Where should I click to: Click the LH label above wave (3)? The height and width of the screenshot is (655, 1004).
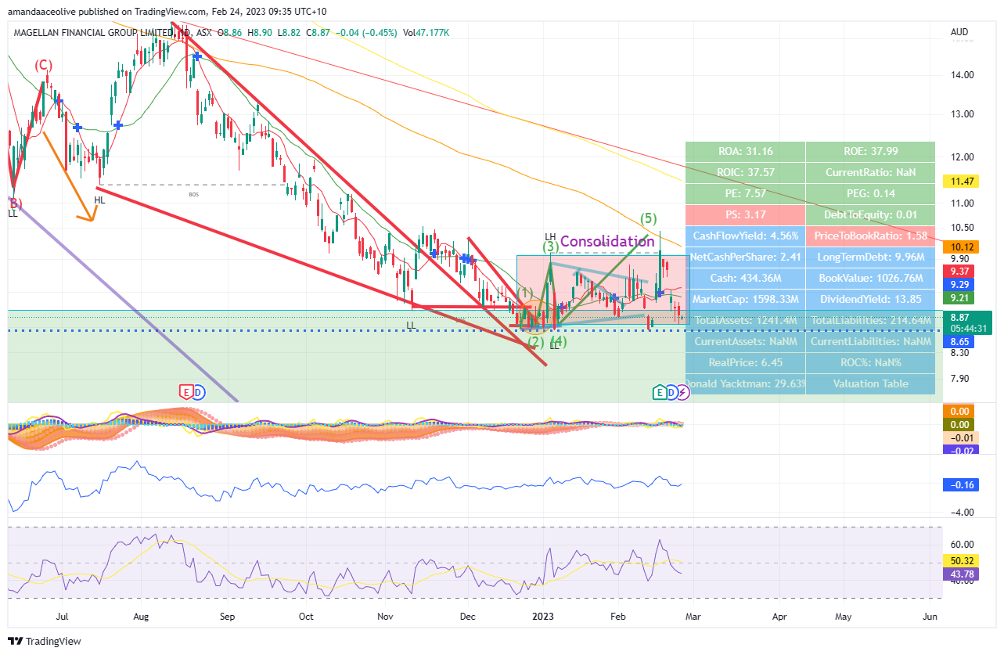pos(551,236)
